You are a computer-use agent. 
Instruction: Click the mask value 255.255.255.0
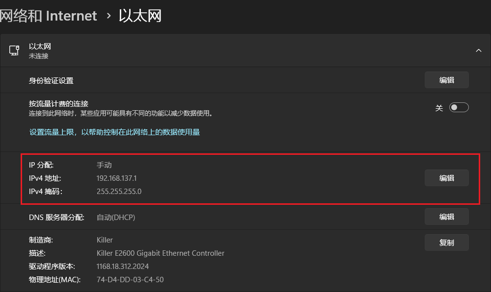[119, 191]
